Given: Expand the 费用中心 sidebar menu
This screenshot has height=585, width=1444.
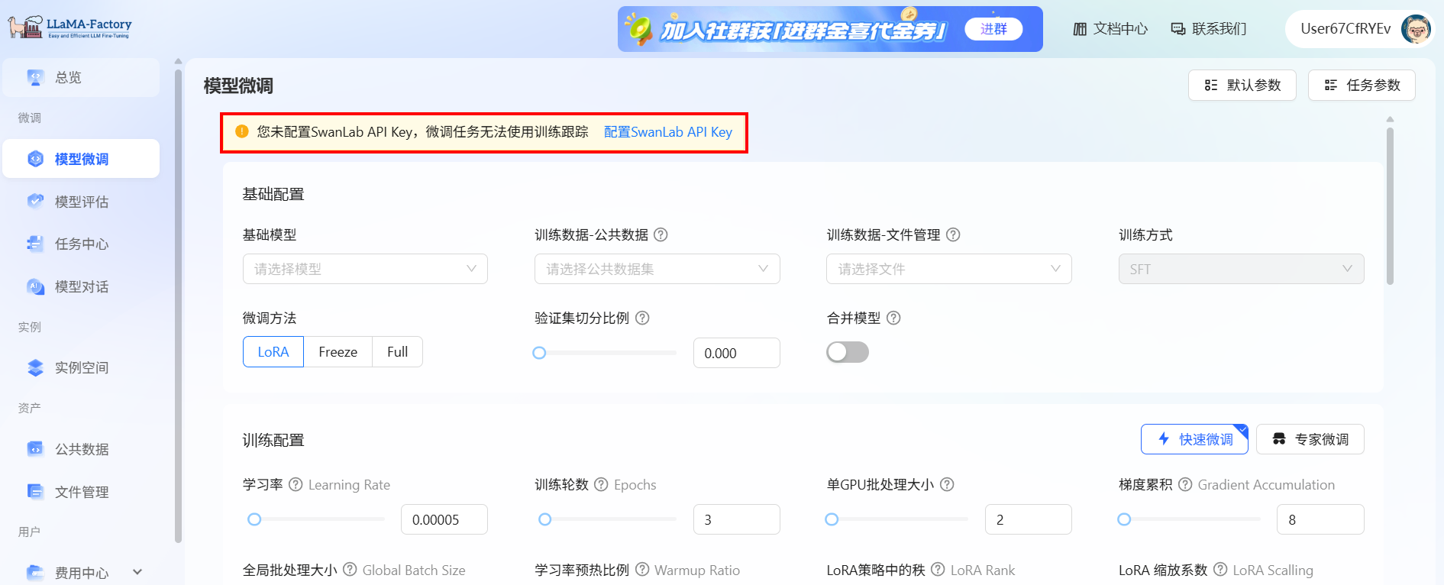Looking at the screenshot, I should (x=137, y=572).
